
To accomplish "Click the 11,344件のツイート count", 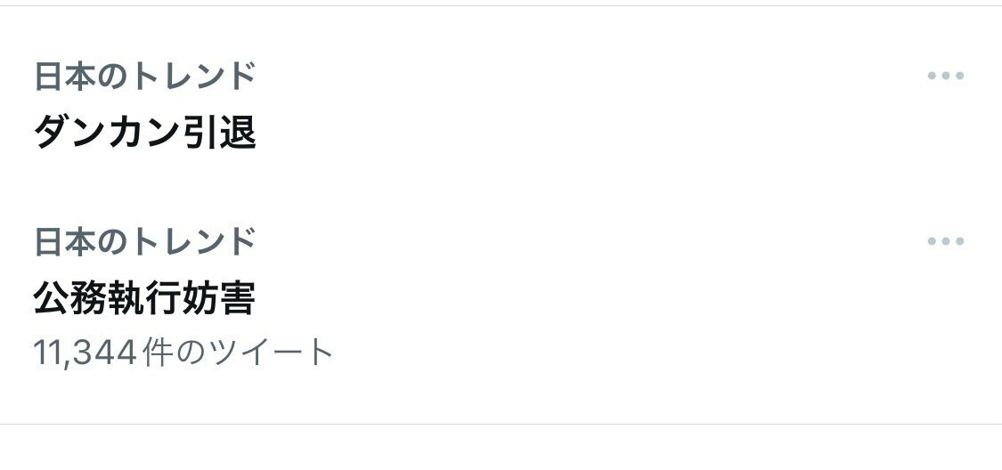I will click(x=183, y=353).
